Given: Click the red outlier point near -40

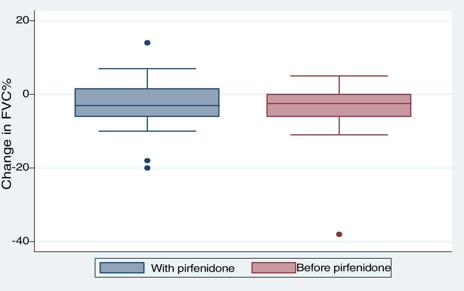Looking at the screenshot, I should pyautogui.click(x=339, y=234).
